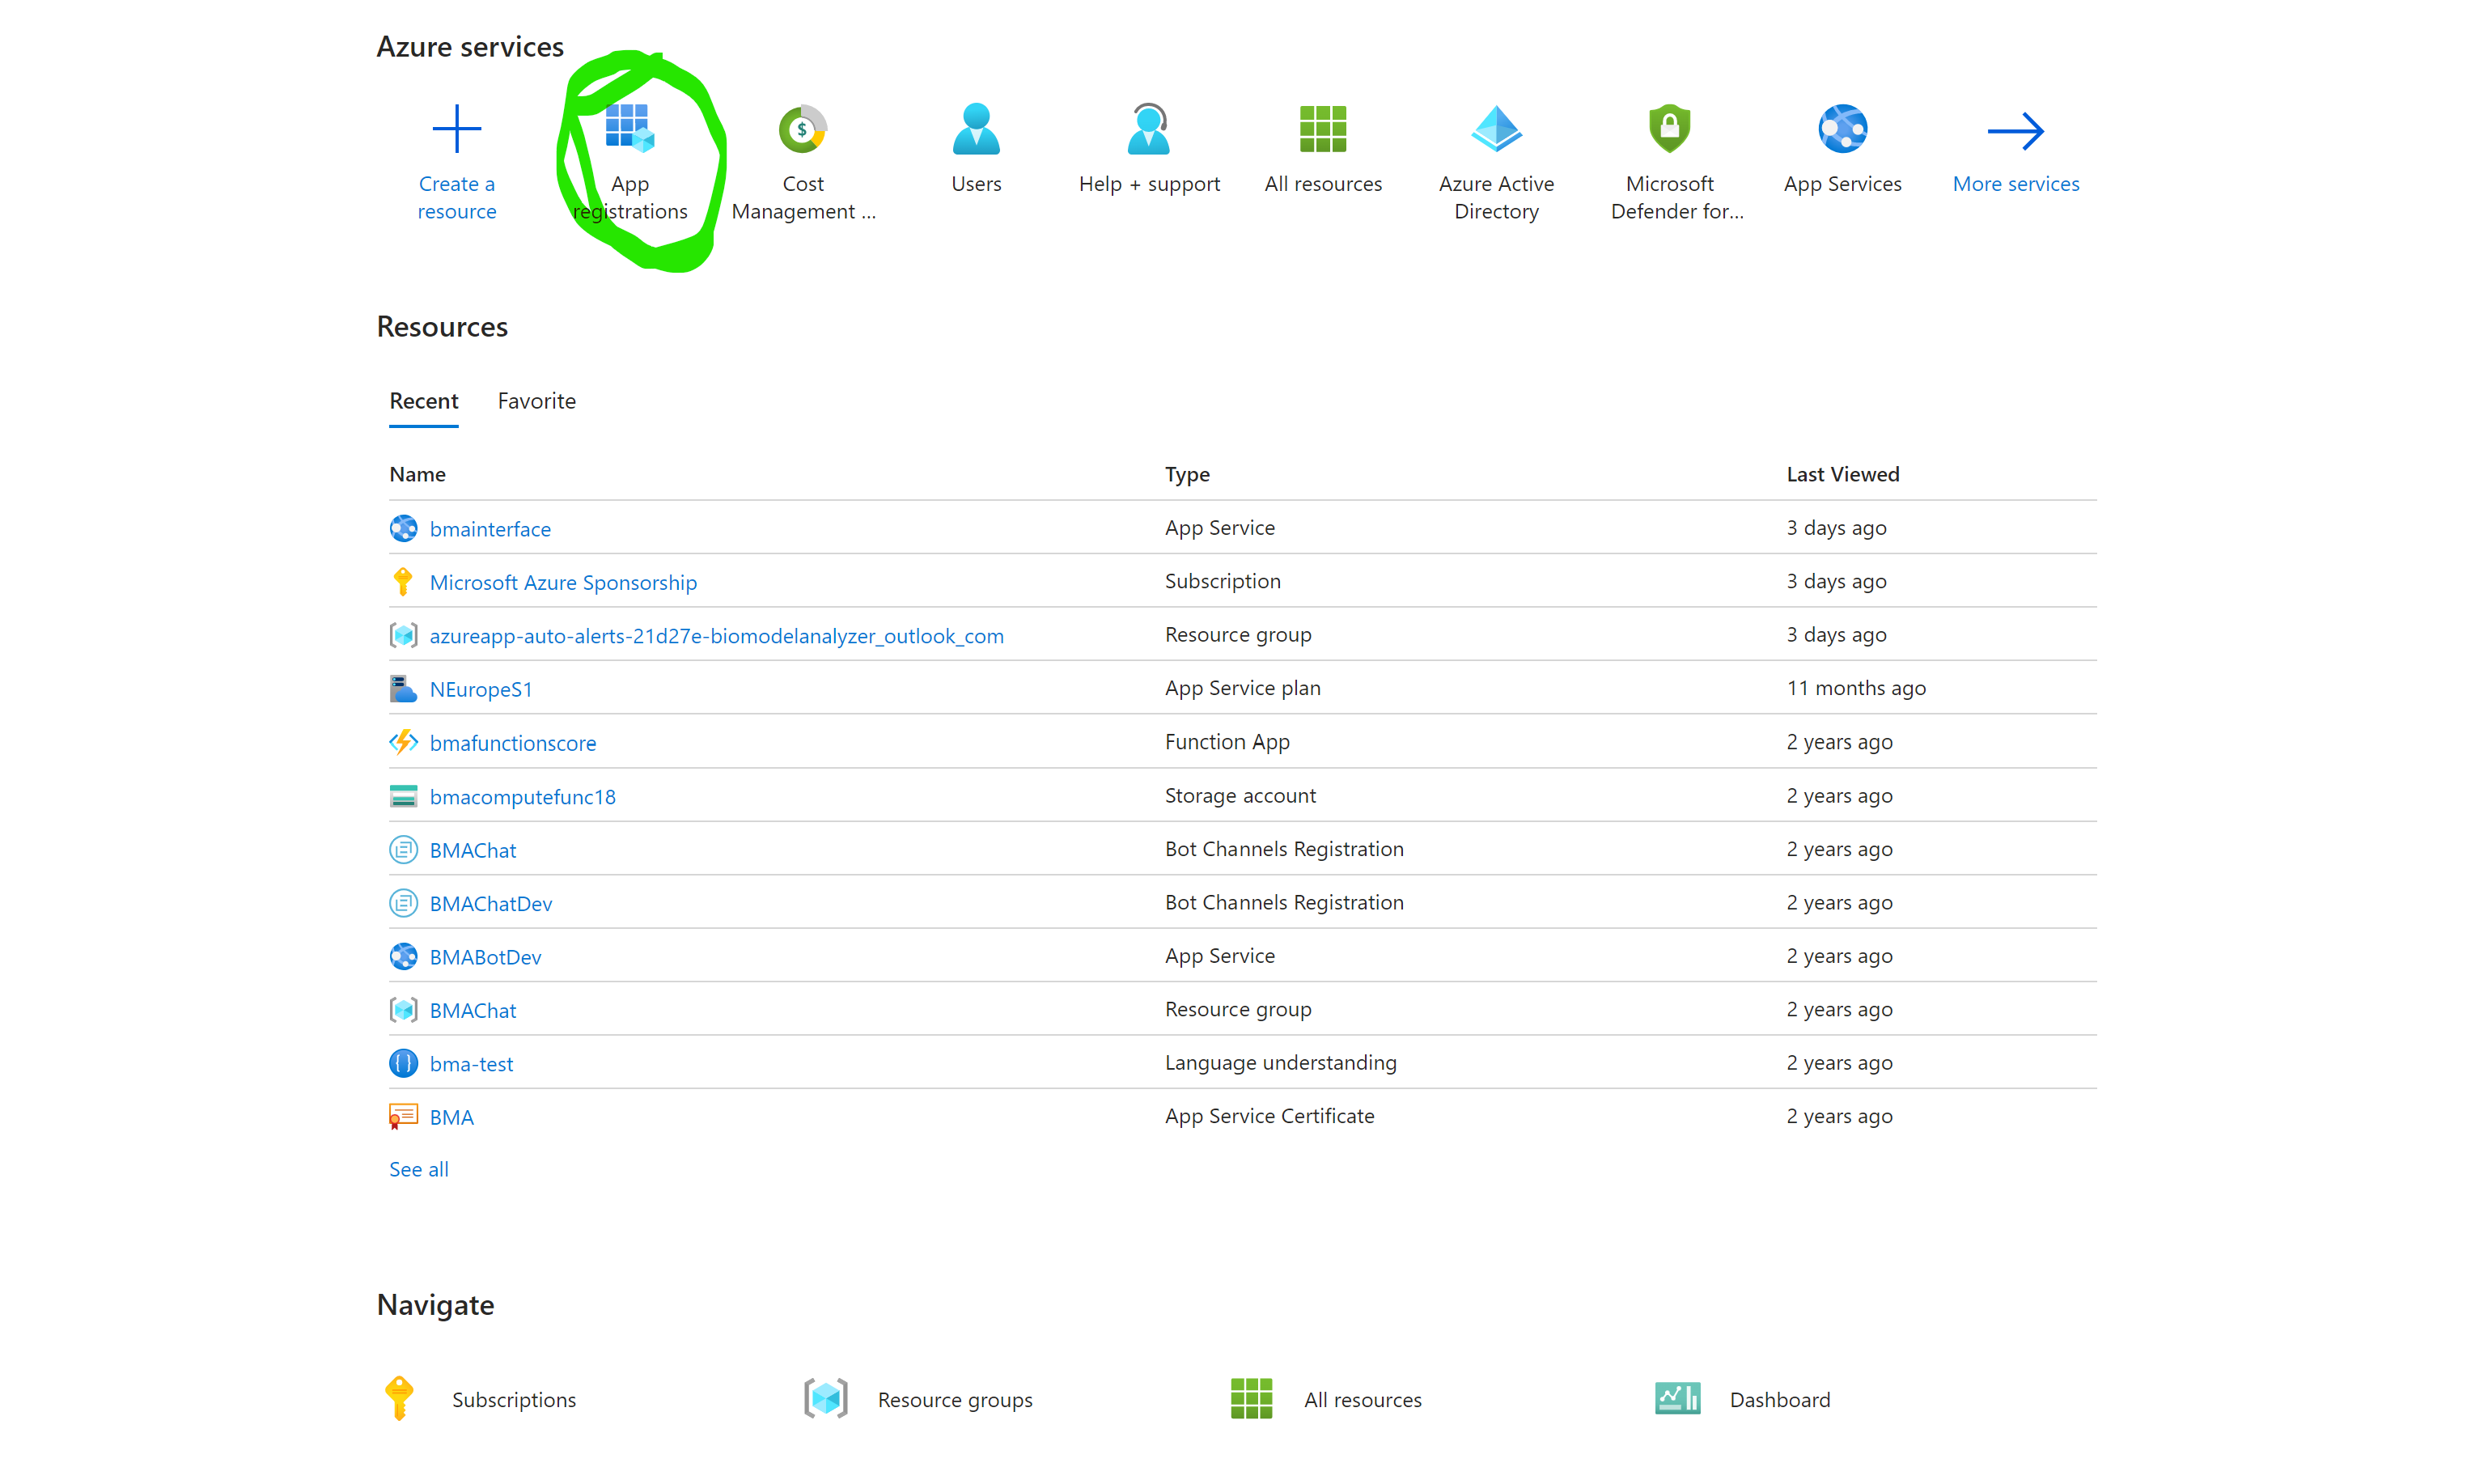This screenshot has height=1484, width=2471.
Task: Open the App registrations service icon
Action: pos(629,129)
